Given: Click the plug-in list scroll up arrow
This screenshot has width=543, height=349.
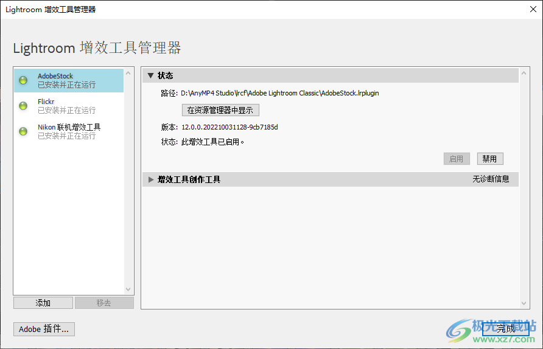Looking at the screenshot, I should click(x=128, y=73).
